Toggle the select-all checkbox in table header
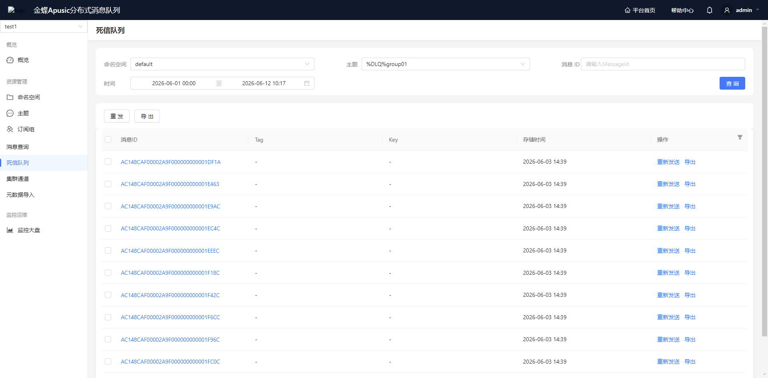 click(108, 140)
